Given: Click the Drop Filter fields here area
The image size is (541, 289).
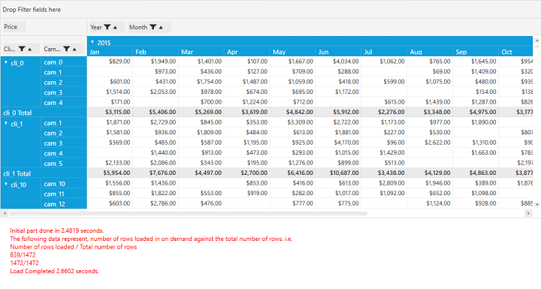Looking at the screenshot, I should click(x=270, y=9).
